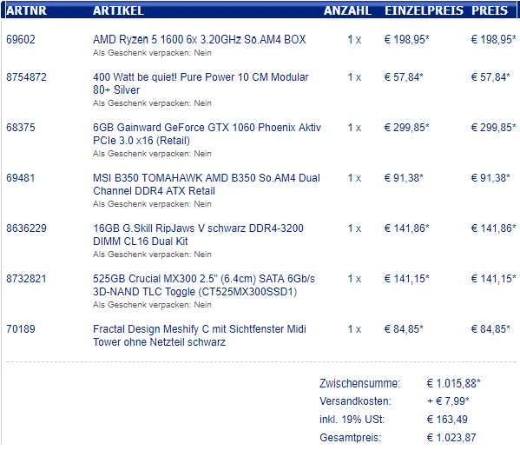Click the Versandkosten label
520x450 pixels.
coord(355,401)
